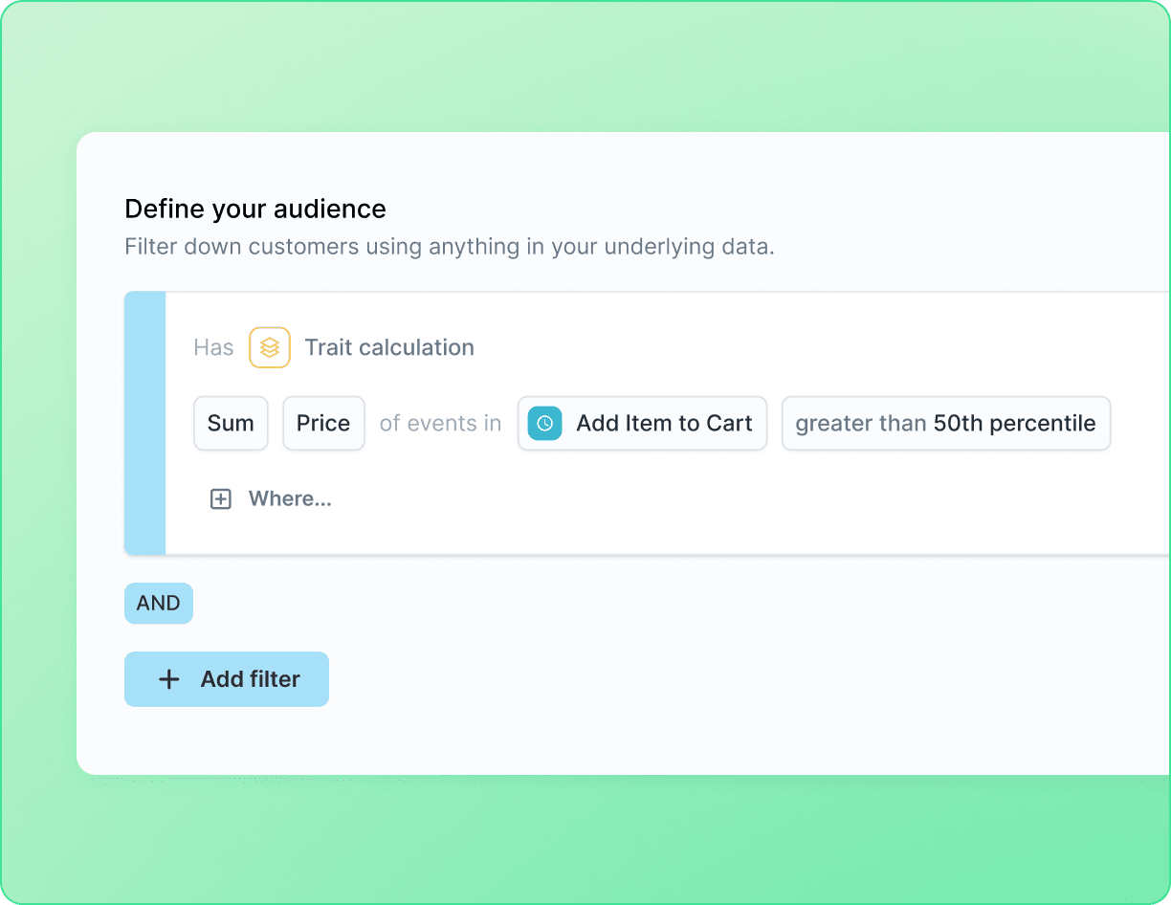The image size is (1171, 905).
Task: Click the plus icon in Add filter
Action: pyautogui.click(x=169, y=679)
